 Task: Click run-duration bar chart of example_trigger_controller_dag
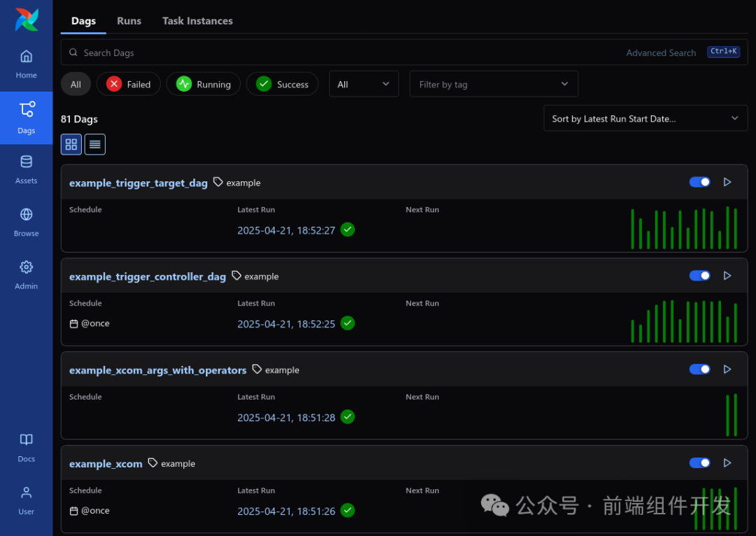pos(684,321)
